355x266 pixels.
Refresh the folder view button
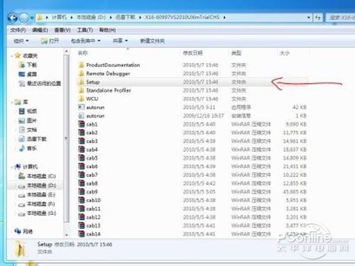[318, 18]
